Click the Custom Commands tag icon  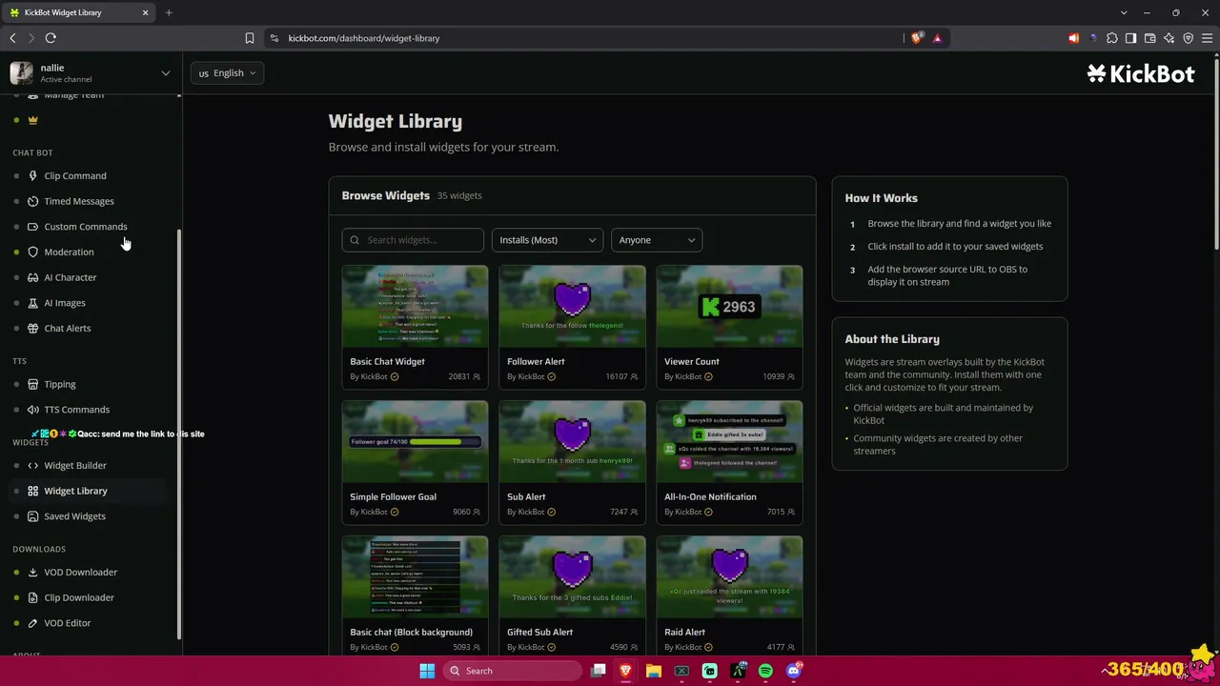33,227
